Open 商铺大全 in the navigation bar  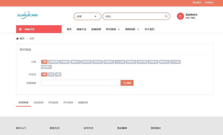(81, 29)
